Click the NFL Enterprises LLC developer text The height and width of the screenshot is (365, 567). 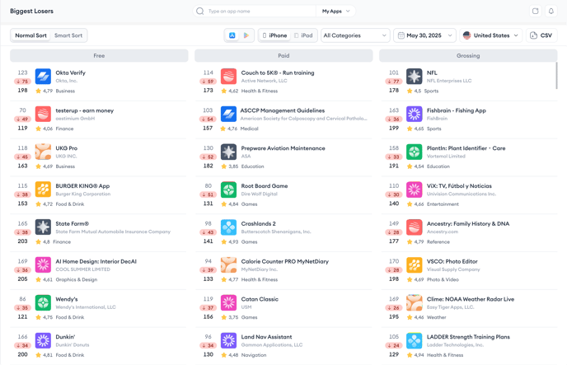(449, 81)
